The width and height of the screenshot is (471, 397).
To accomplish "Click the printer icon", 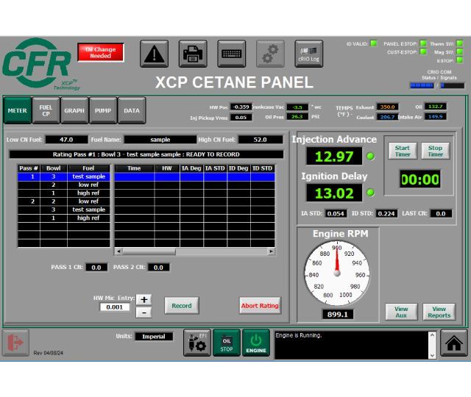I will (192, 54).
